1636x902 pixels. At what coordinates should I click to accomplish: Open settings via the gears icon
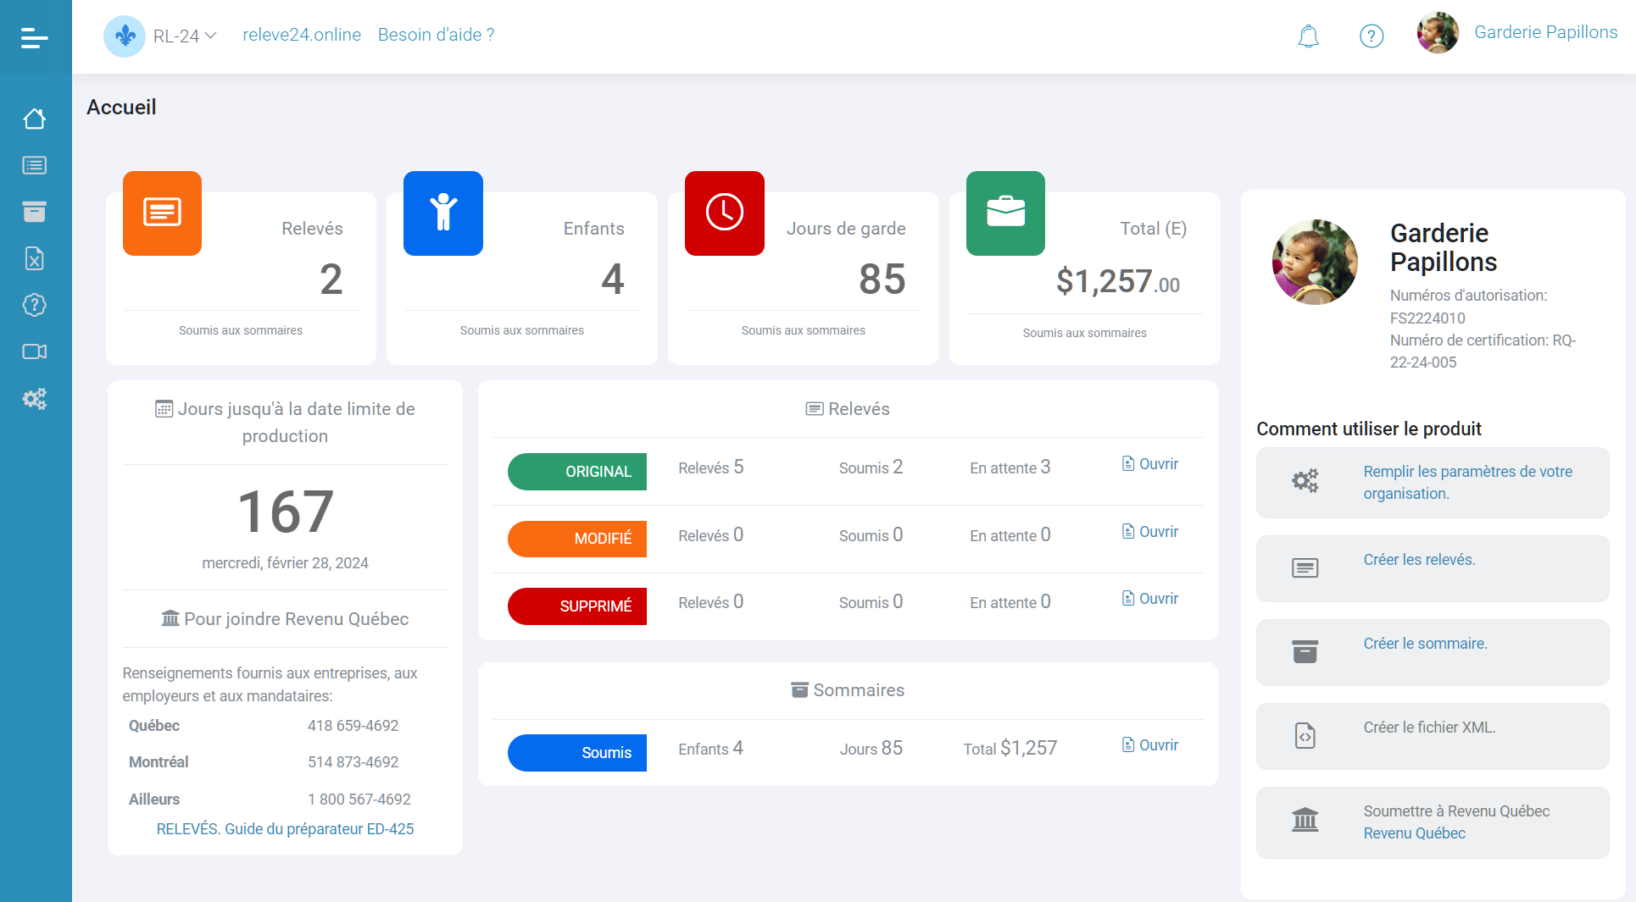[x=35, y=399]
